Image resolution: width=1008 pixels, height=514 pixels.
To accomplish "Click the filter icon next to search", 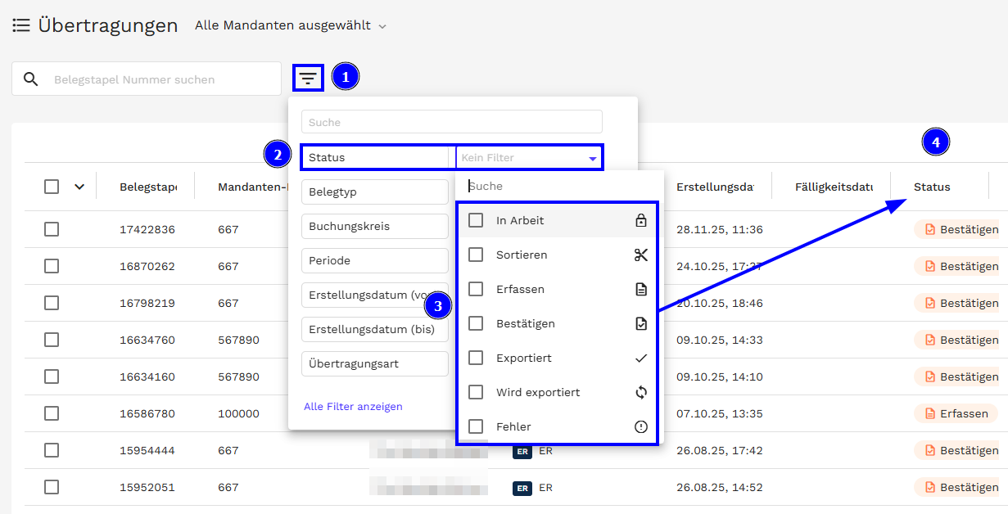I will 308,79.
